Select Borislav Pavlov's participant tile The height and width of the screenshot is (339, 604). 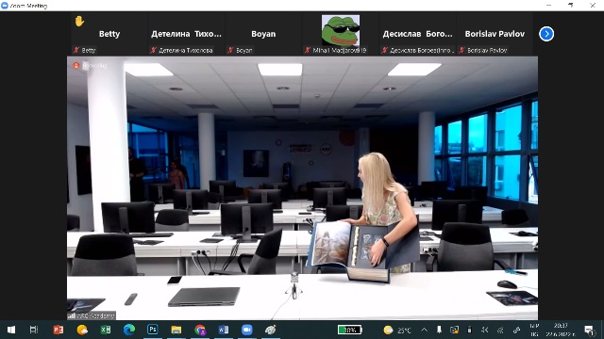(495, 34)
